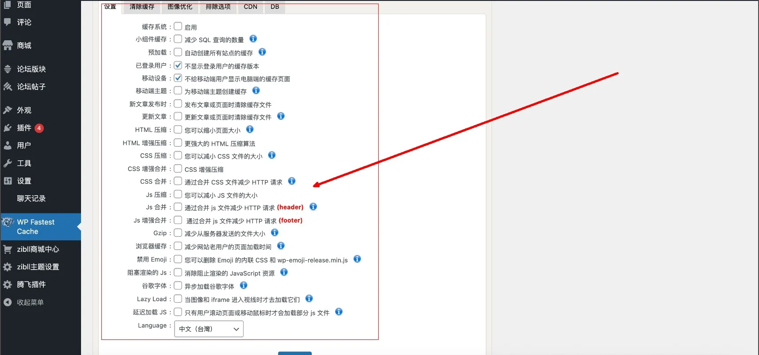The width and height of the screenshot is (759, 355).
Task: Toggle the Js 压缩 checkbox
Action: (x=178, y=194)
